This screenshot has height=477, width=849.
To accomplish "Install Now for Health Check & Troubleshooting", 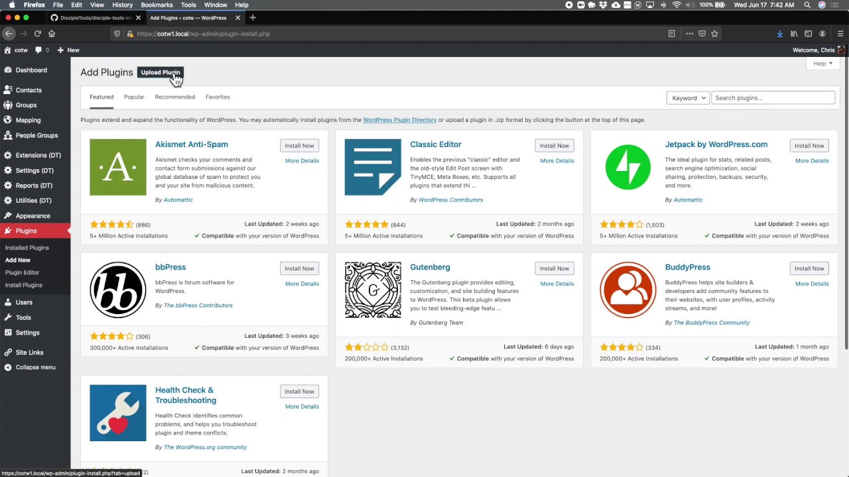I will [299, 392].
